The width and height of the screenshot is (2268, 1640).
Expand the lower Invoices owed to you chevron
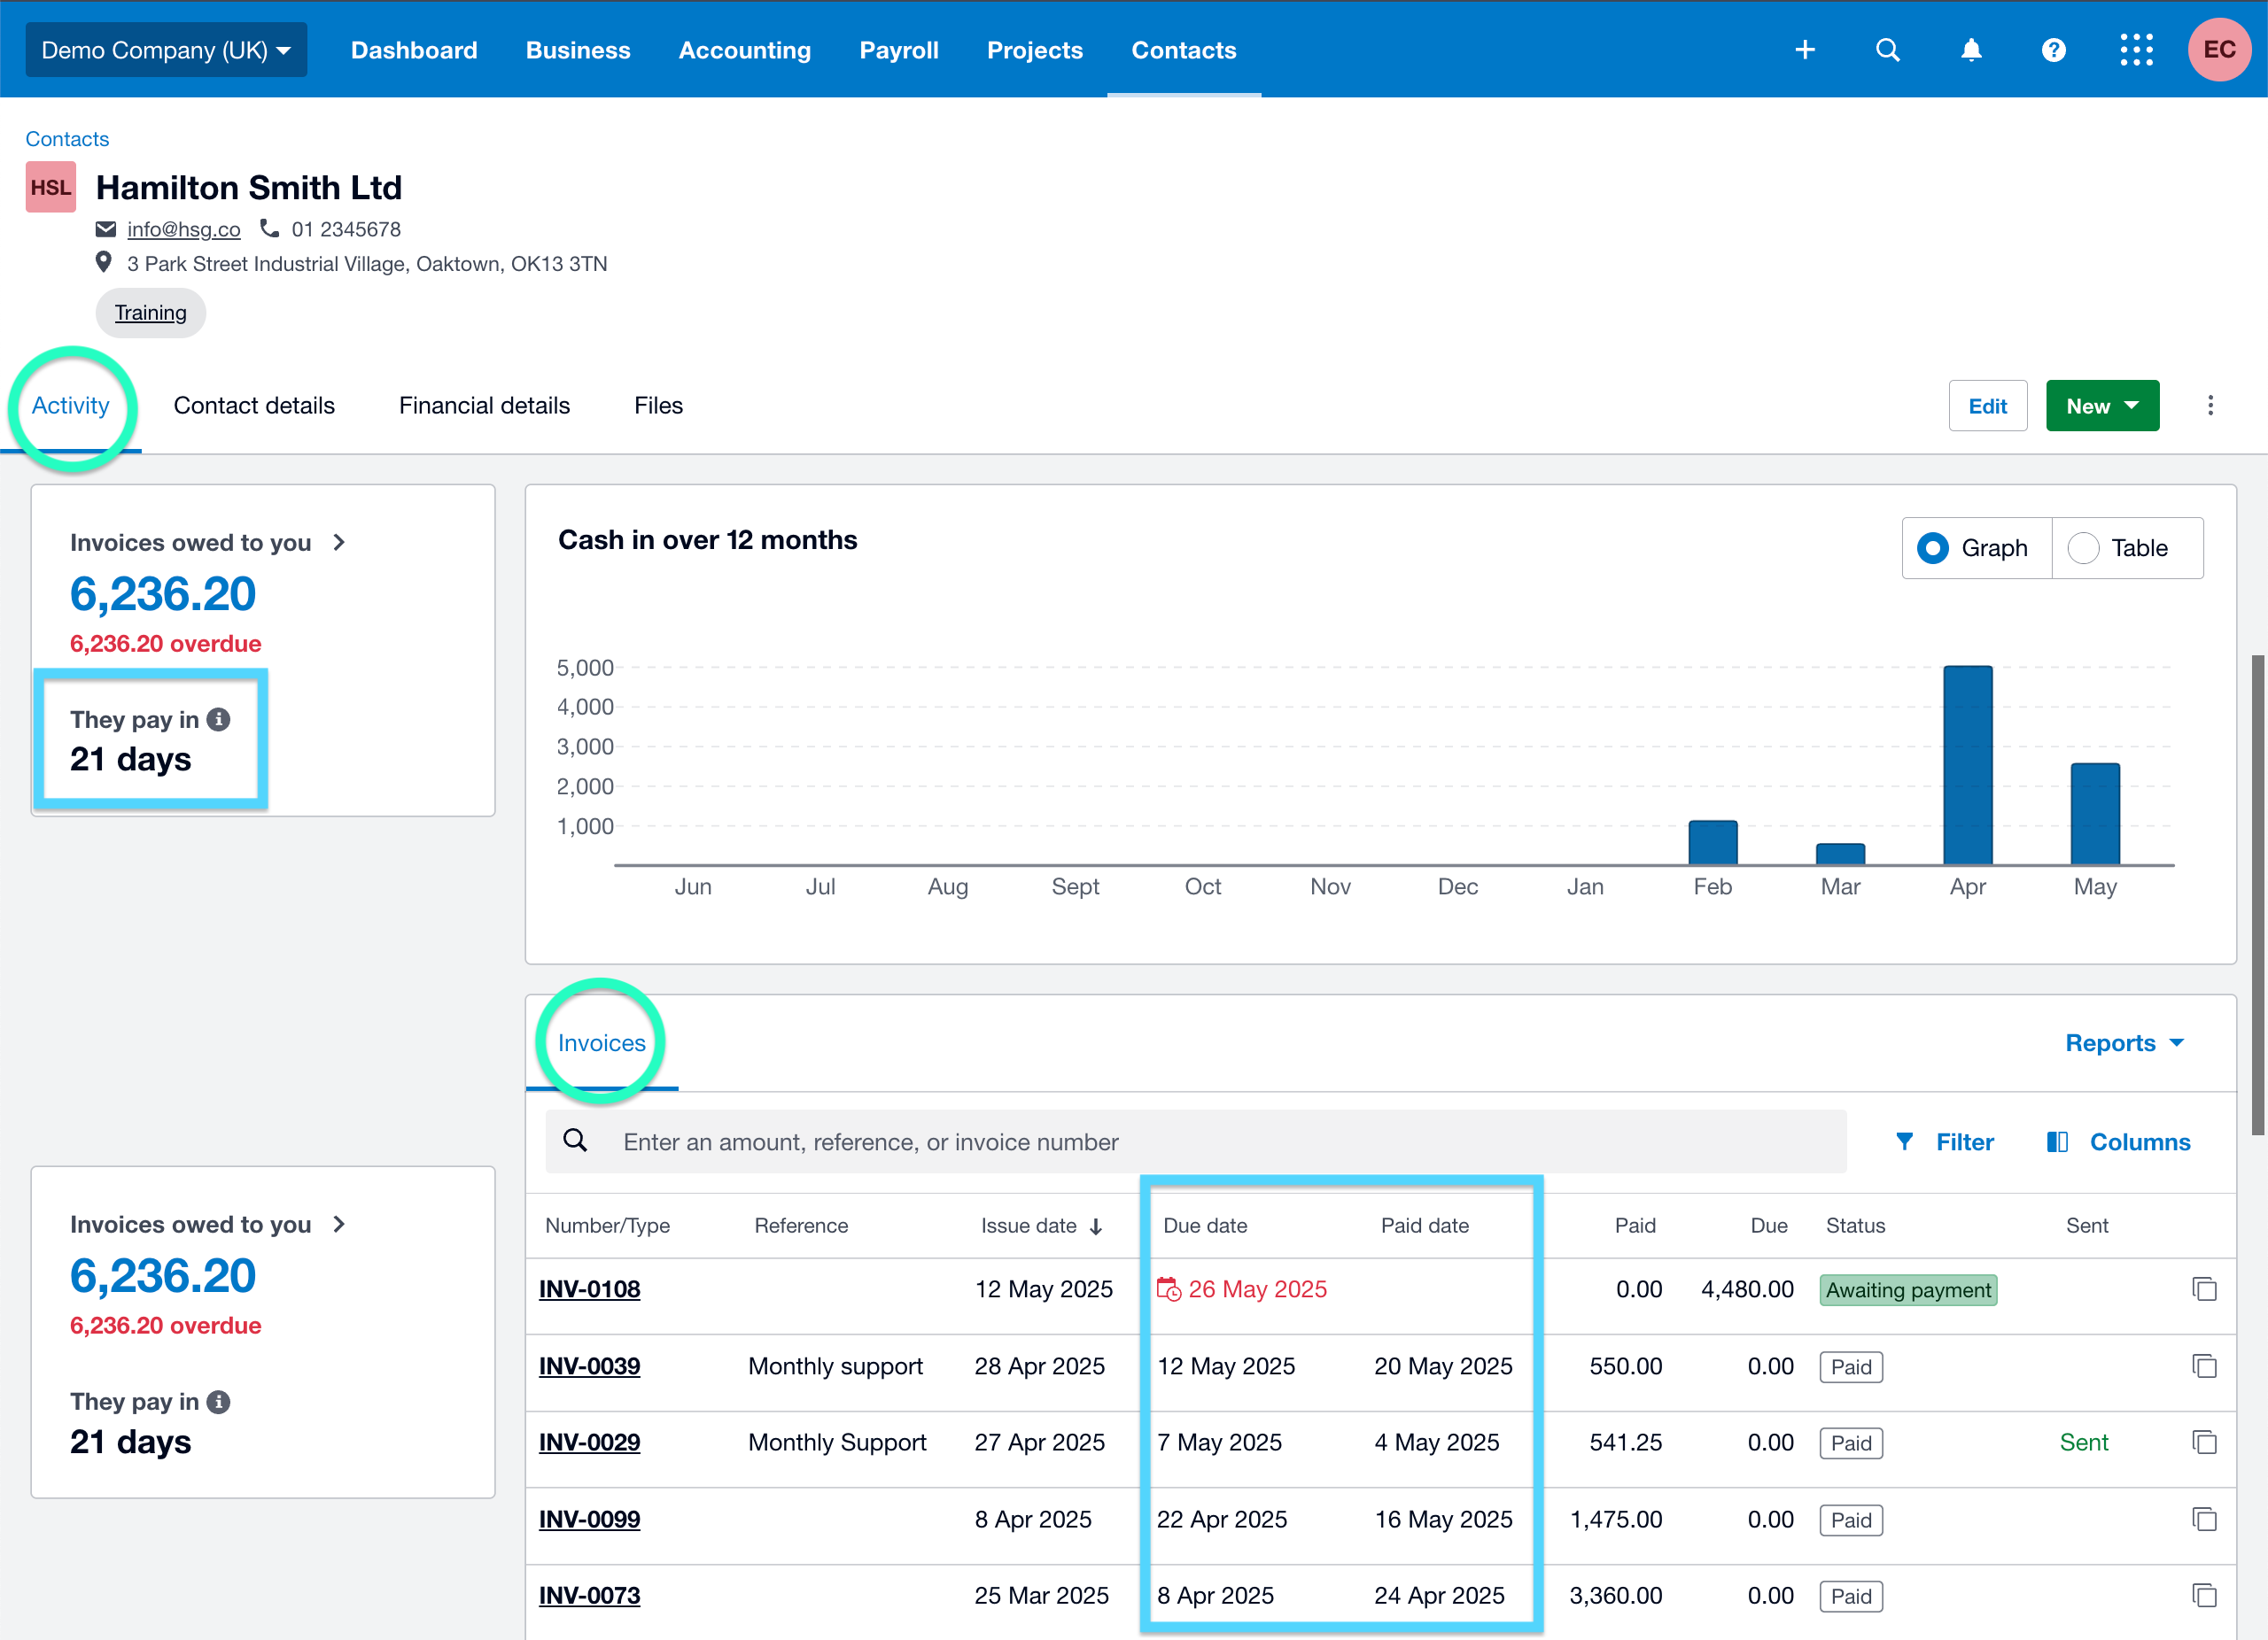(x=339, y=1225)
